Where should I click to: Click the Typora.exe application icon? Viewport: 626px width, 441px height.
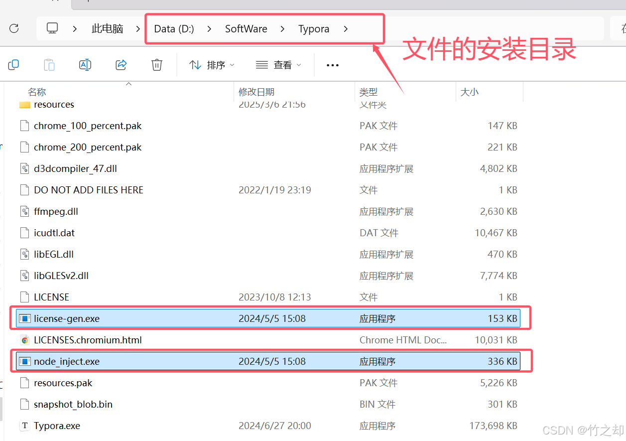click(x=24, y=426)
